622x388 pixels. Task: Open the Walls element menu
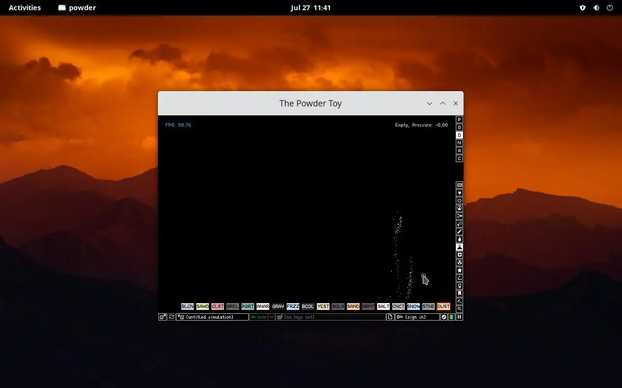click(x=459, y=185)
